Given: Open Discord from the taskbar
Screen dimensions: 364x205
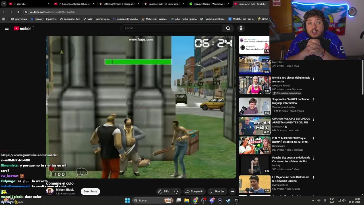Looking at the screenshot, I should coord(212,200).
